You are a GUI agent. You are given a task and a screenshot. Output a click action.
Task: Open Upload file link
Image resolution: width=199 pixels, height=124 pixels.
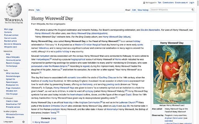pos(11,79)
